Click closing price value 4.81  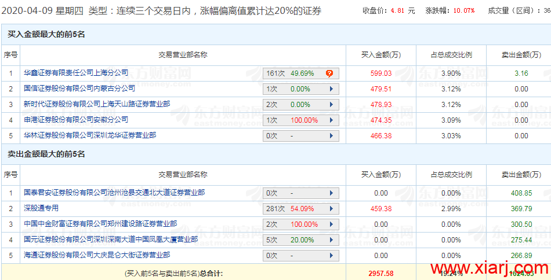coord(398,11)
